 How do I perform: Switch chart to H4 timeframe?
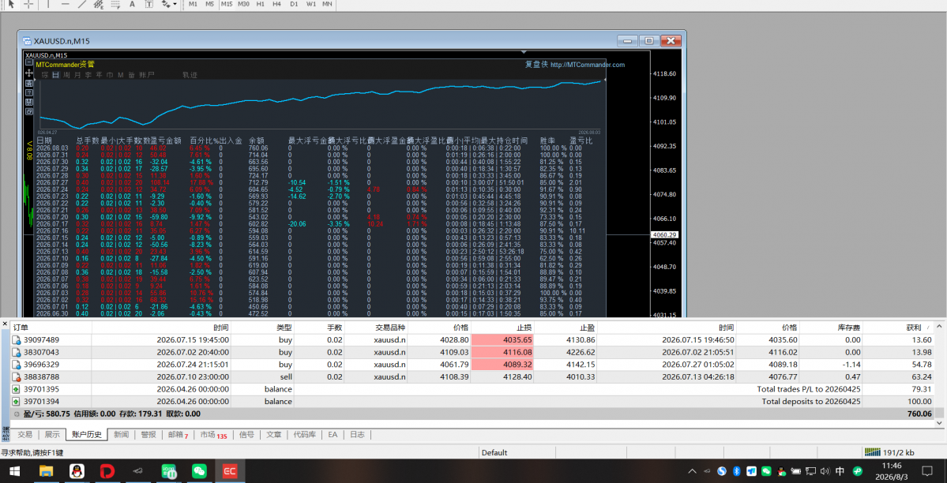click(276, 4)
